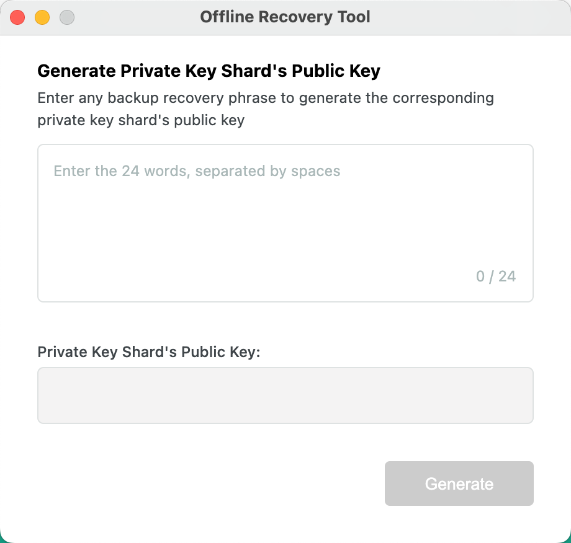Click the word "Recovery" in the window title
The height and width of the screenshot is (543, 571).
coord(295,17)
